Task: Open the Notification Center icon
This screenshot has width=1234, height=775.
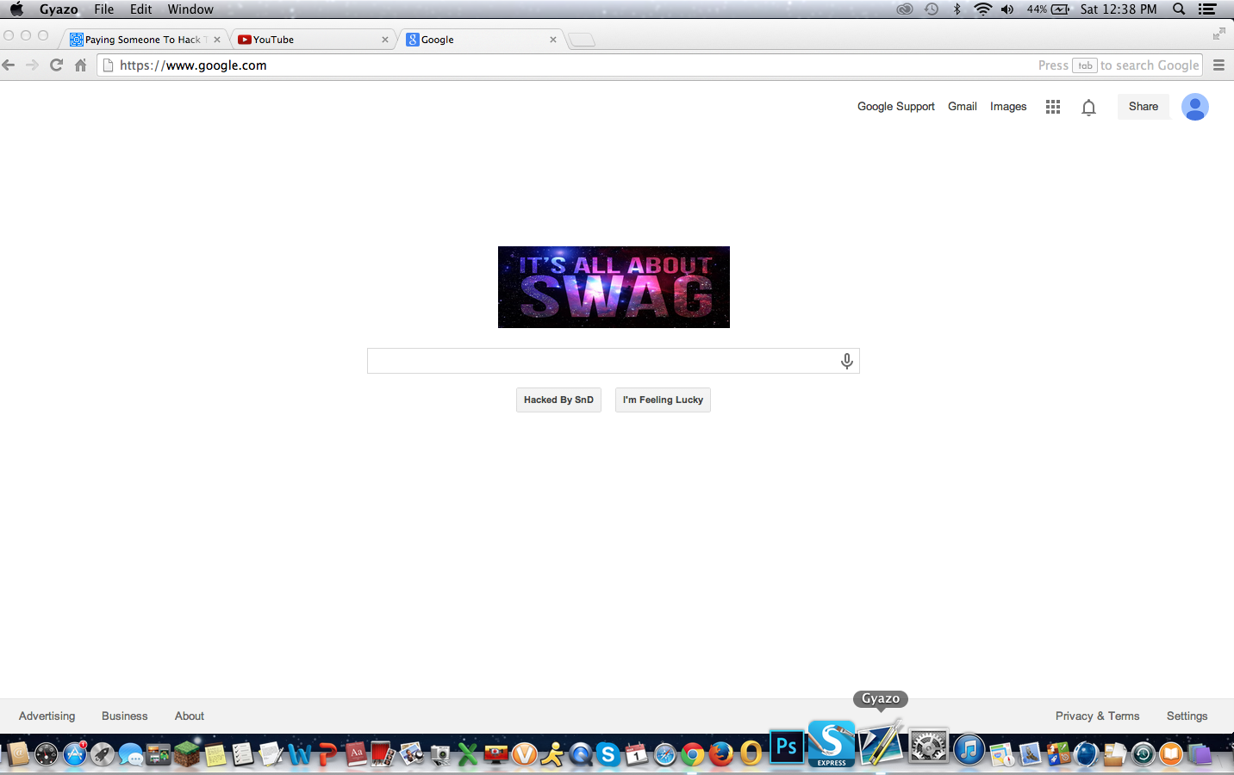Action: (x=1207, y=9)
